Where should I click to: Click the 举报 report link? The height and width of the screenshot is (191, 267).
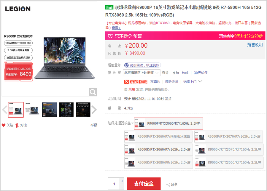(94, 125)
